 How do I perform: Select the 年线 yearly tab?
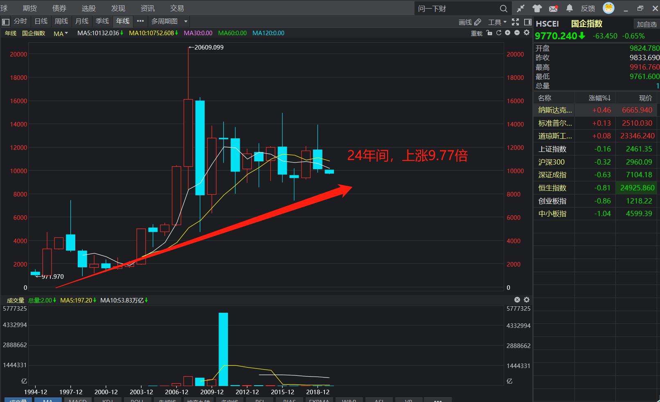123,21
